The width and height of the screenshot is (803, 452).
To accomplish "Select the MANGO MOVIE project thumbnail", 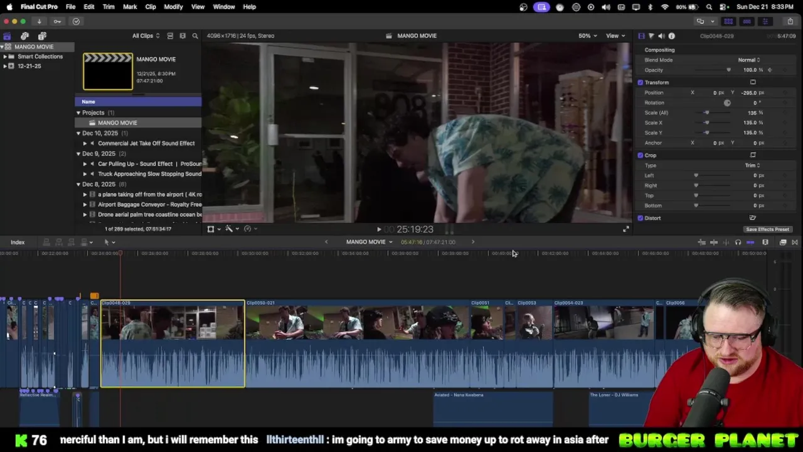I will pos(108,72).
